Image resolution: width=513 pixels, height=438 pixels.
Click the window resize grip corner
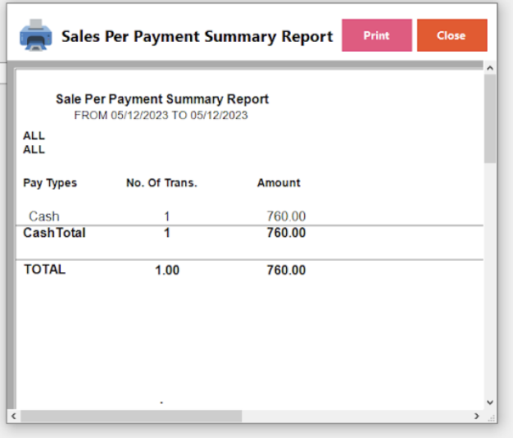pyautogui.click(x=491, y=418)
